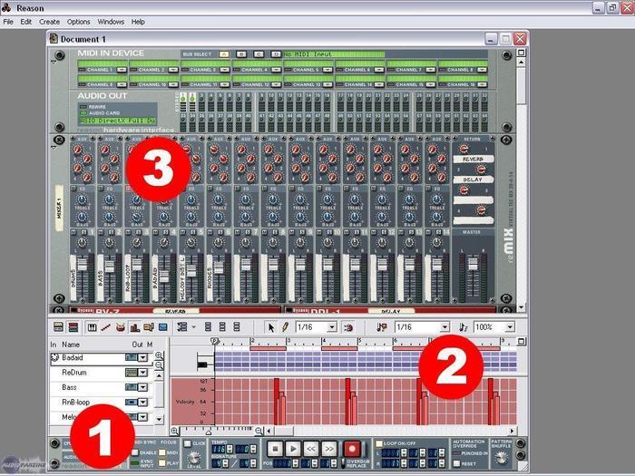Show the Drum lane icon

[x=121, y=327]
